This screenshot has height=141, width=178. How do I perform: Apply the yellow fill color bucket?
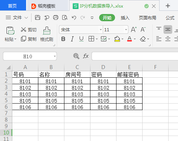(x=117, y=39)
